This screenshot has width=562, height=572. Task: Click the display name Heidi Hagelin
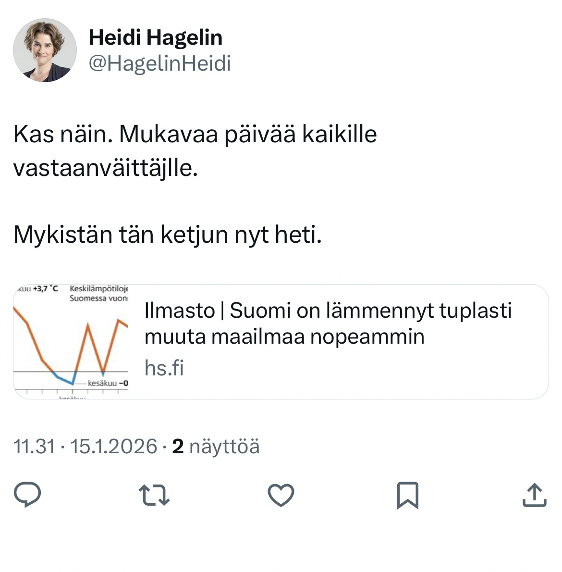(156, 37)
